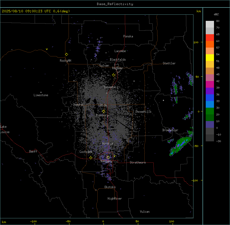Click the Lake Louise label

[5, 129]
